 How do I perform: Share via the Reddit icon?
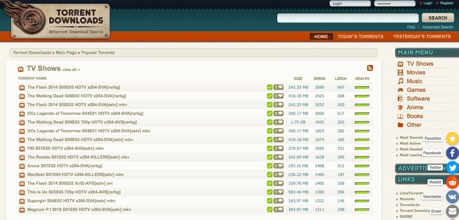[452, 182]
